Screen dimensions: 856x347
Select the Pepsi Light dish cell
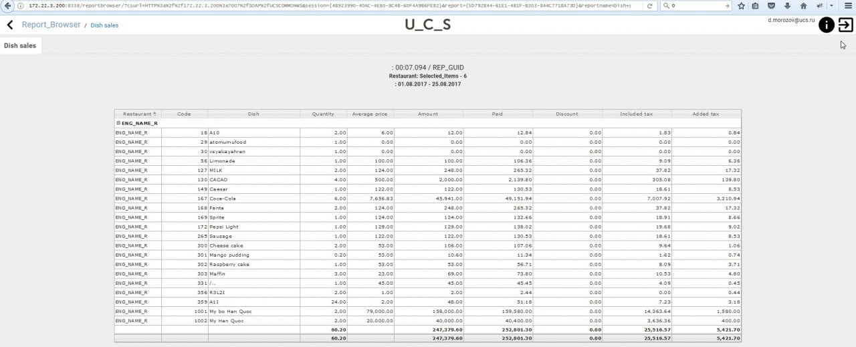point(253,227)
